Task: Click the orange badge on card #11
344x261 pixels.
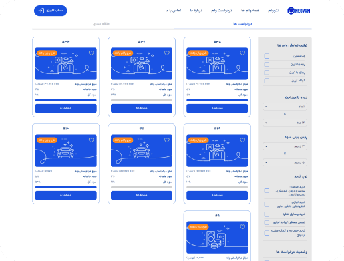Action: [x=123, y=140]
